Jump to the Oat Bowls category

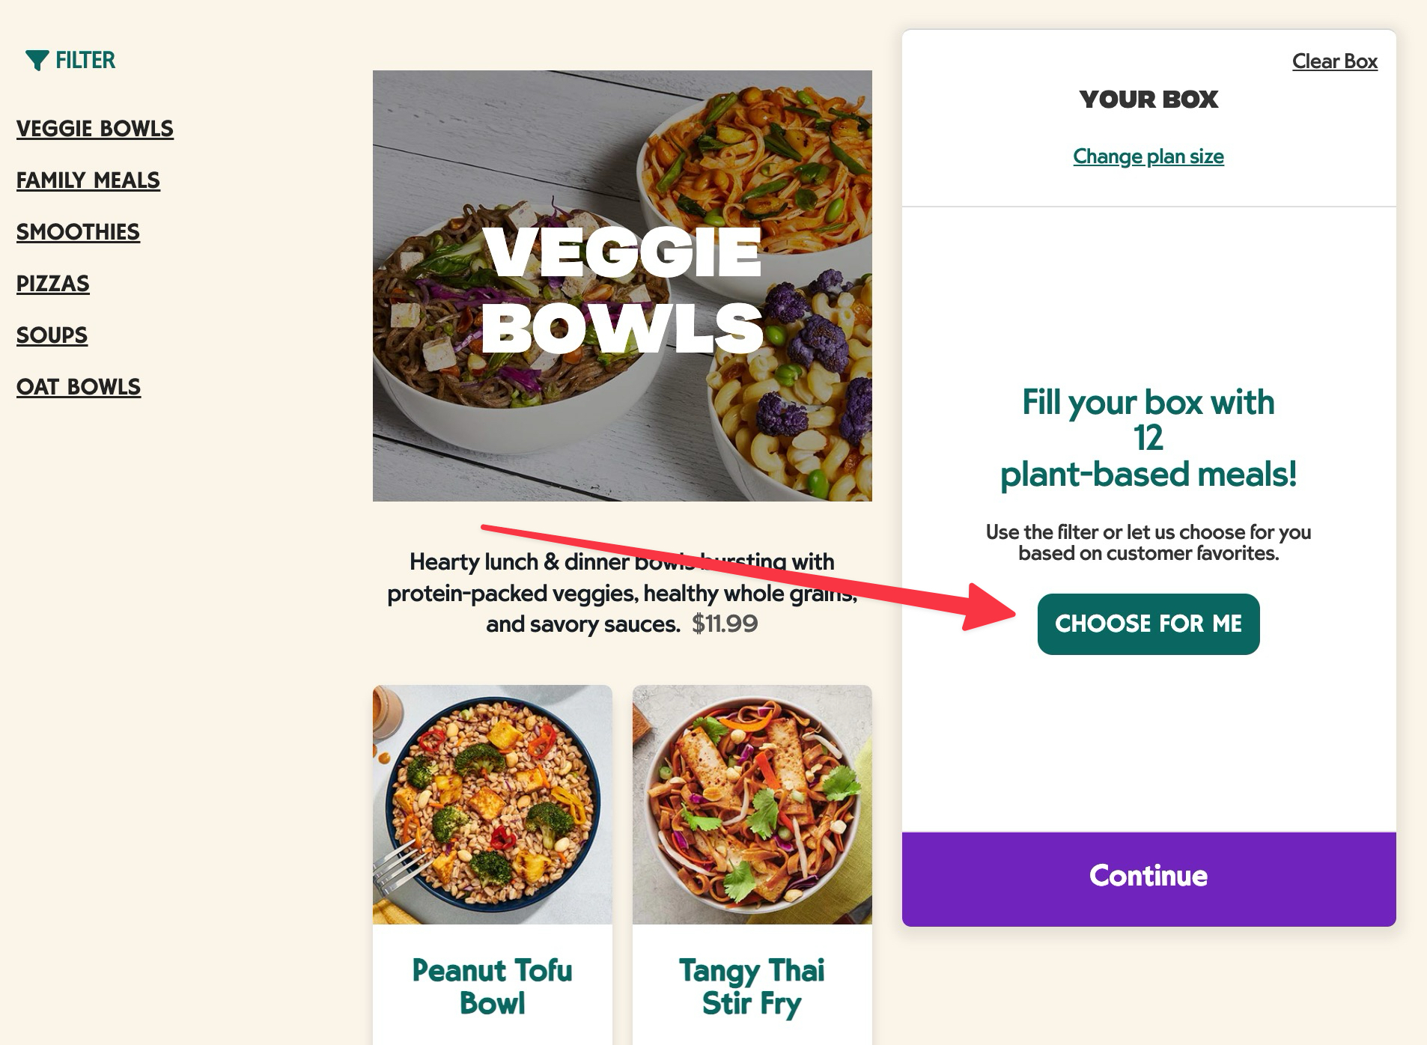coord(79,387)
